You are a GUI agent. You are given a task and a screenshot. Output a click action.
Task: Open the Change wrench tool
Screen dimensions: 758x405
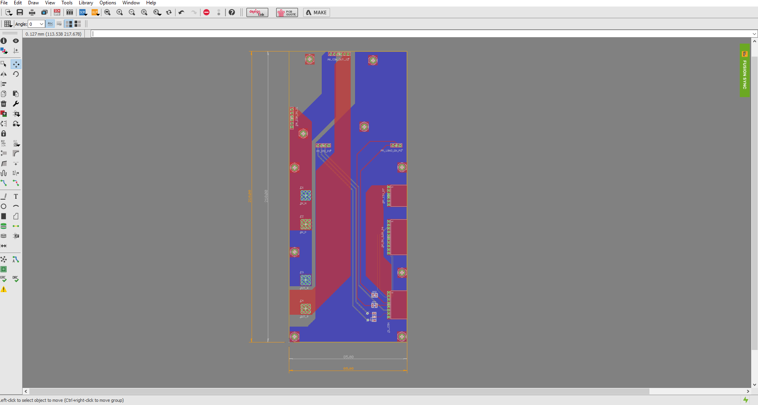pos(16,104)
